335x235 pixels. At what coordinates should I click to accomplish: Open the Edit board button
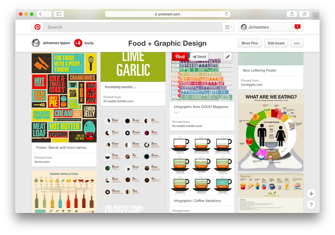tap(276, 43)
